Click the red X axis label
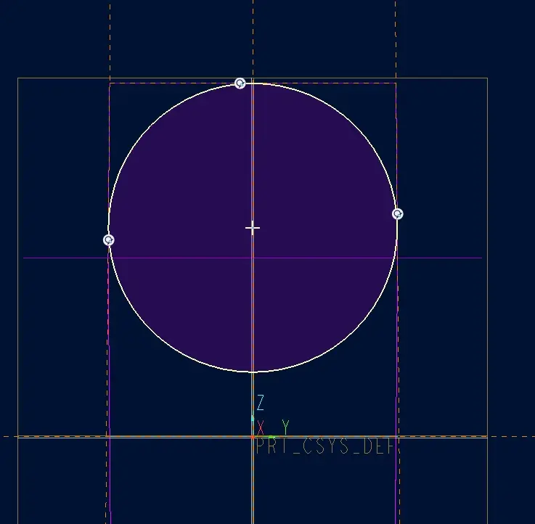Viewport: 535px width, 524px height. point(261,427)
